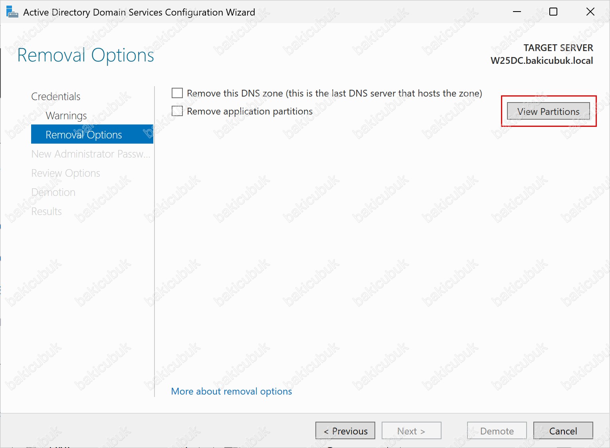This screenshot has width=610, height=448.
Task: Select Review Options step in sidebar
Action: coord(66,173)
